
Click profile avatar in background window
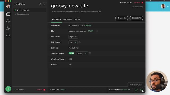point(163,6)
